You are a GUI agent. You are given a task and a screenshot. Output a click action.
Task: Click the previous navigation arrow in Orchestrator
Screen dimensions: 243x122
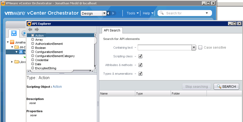point(108,13)
